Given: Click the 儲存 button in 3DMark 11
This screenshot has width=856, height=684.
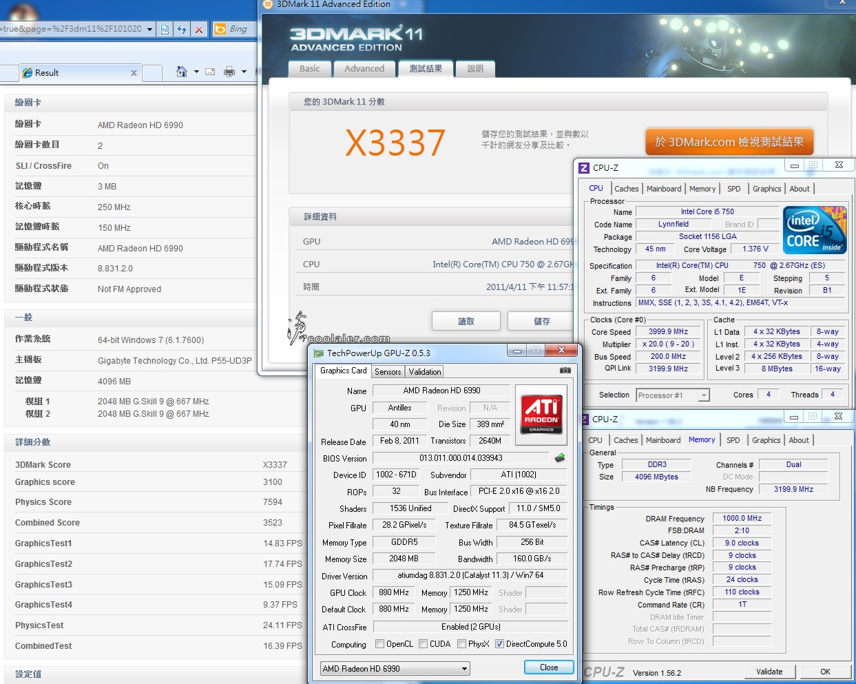Looking at the screenshot, I should tap(541, 321).
